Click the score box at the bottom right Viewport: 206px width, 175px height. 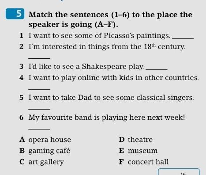click(179, 172)
